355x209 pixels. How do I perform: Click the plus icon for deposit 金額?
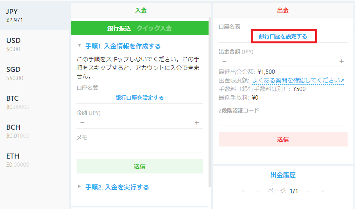197,123
